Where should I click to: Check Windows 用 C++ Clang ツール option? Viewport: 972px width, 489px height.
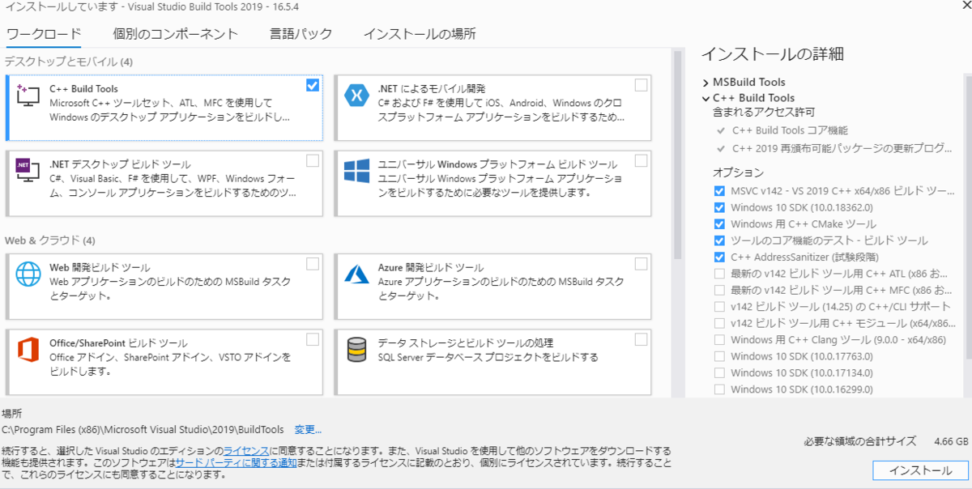tap(719, 340)
